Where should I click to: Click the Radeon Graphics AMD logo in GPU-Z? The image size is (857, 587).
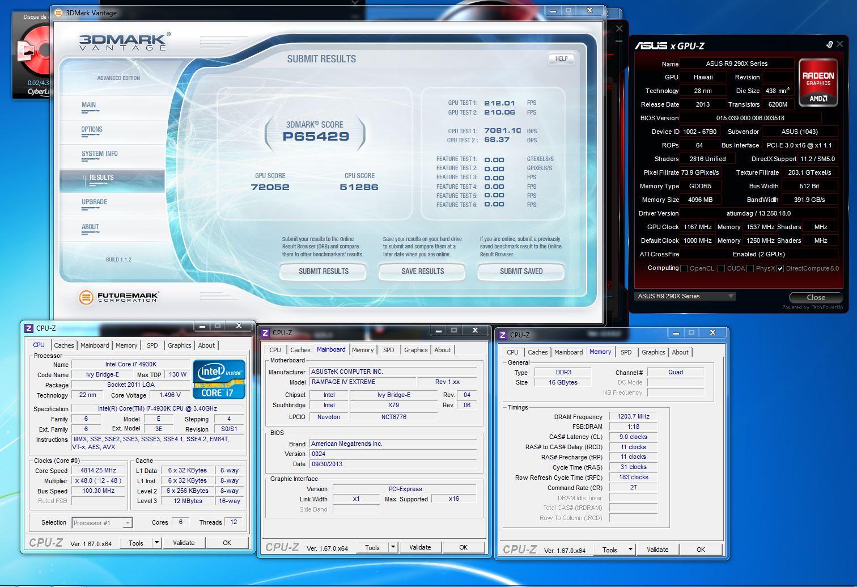818,83
